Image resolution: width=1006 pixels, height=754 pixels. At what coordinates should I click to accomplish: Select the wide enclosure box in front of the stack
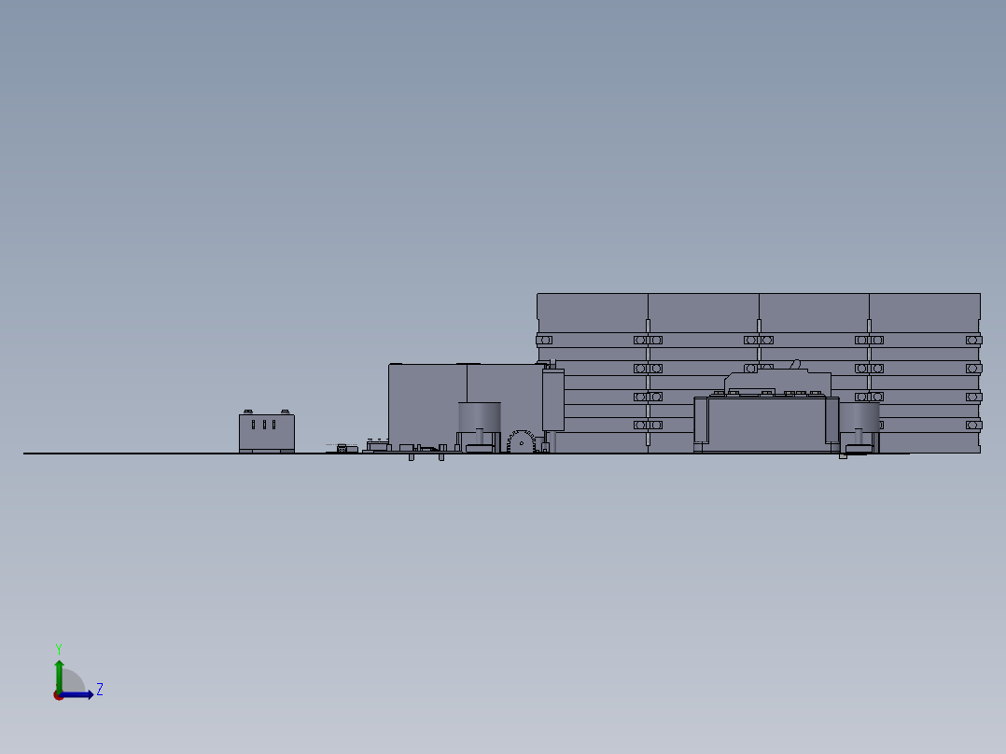(766, 424)
